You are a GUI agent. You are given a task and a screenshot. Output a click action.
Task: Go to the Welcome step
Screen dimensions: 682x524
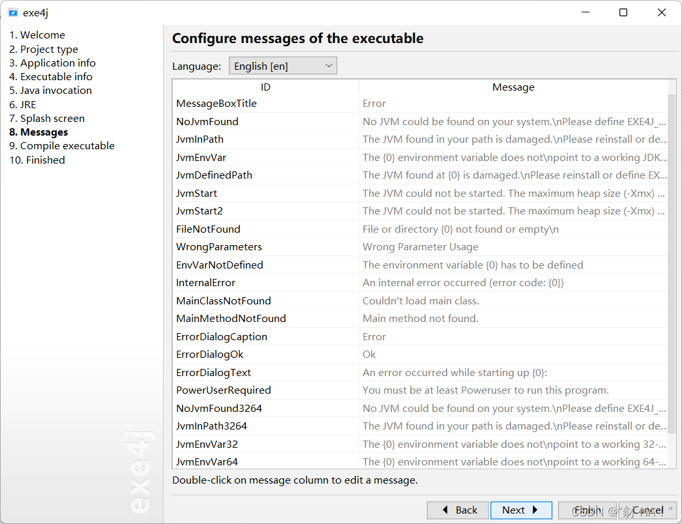pos(37,35)
